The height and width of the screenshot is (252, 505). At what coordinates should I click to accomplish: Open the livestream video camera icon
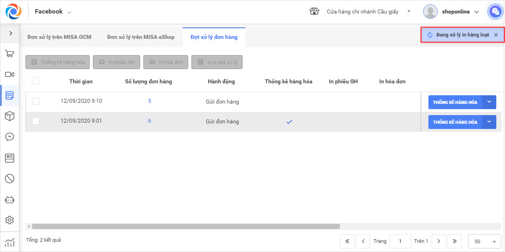pos(10,74)
